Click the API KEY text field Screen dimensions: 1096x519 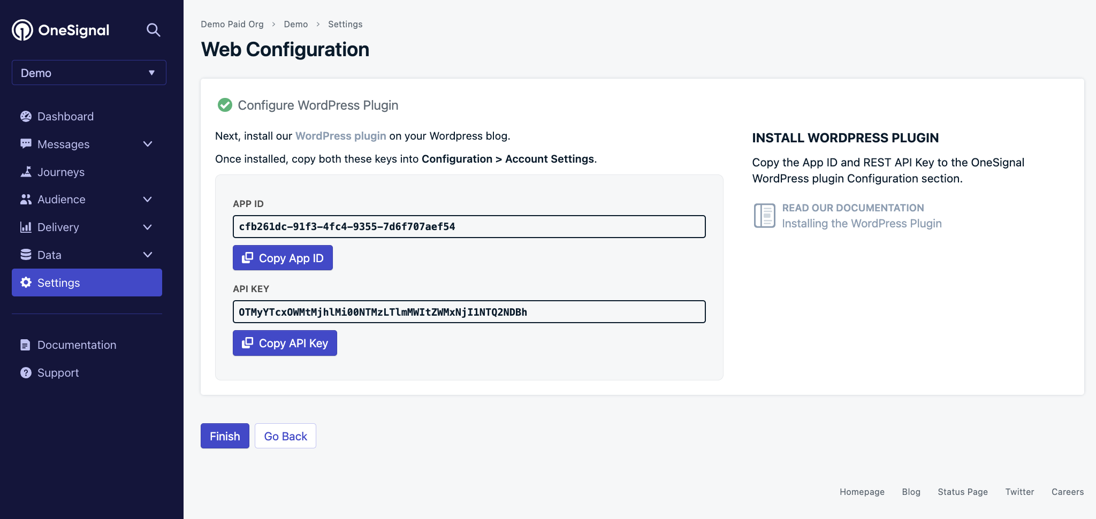pyautogui.click(x=469, y=311)
